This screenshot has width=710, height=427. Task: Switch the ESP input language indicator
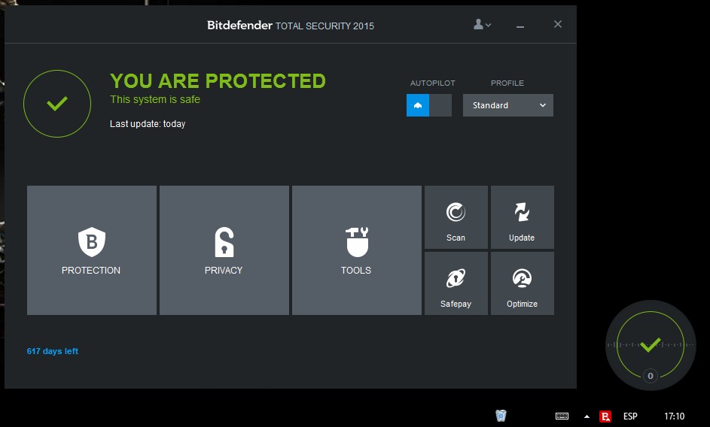click(630, 416)
